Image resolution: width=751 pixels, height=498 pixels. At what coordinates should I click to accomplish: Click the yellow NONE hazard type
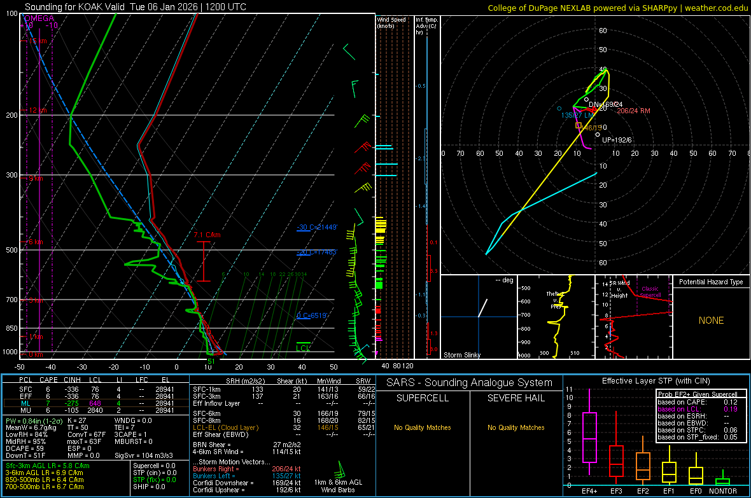pyautogui.click(x=712, y=321)
